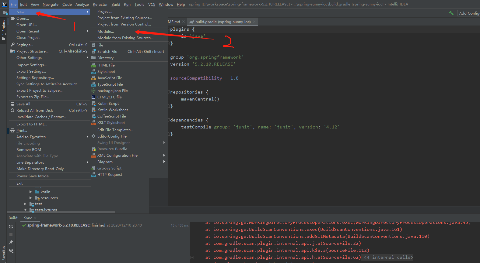Select Invalidate Caches / Restart...

pos(50,117)
